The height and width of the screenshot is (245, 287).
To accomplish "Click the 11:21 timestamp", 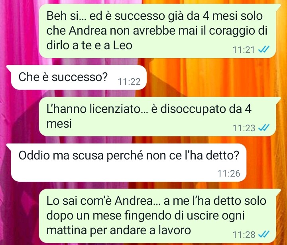I will (x=244, y=50).
